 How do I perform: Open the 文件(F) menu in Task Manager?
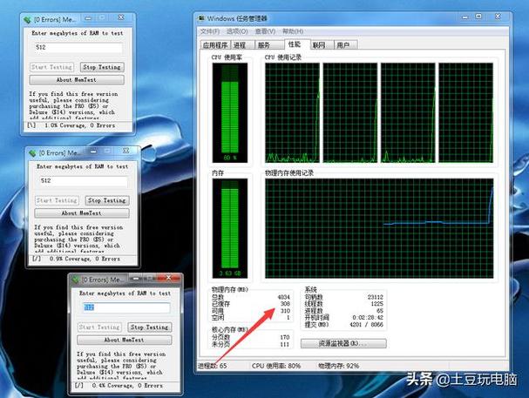(210, 31)
